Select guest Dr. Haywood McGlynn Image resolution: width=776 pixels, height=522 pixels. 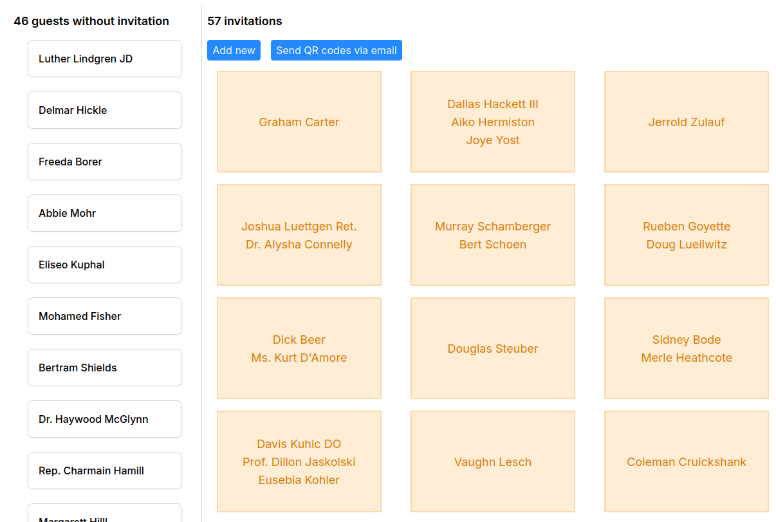click(104, 419)
